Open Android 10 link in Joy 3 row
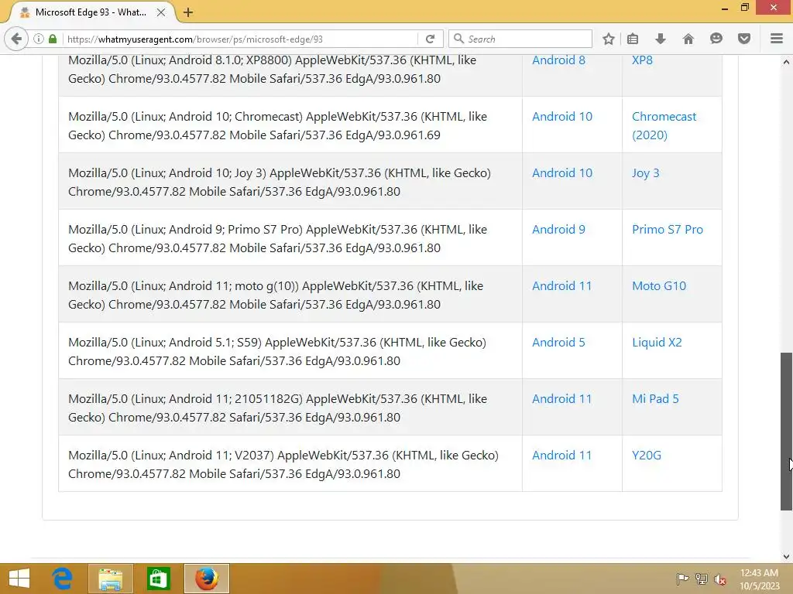This screenshot has height=594, width=793. click(562, 173)
